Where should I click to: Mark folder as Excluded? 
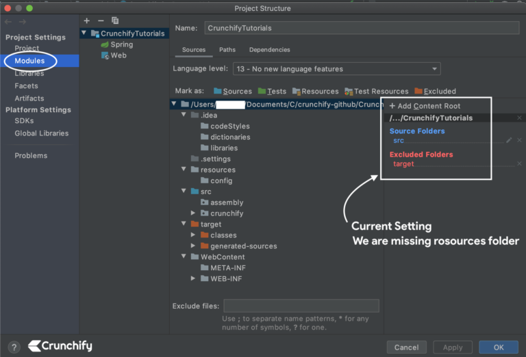point(435,91)
